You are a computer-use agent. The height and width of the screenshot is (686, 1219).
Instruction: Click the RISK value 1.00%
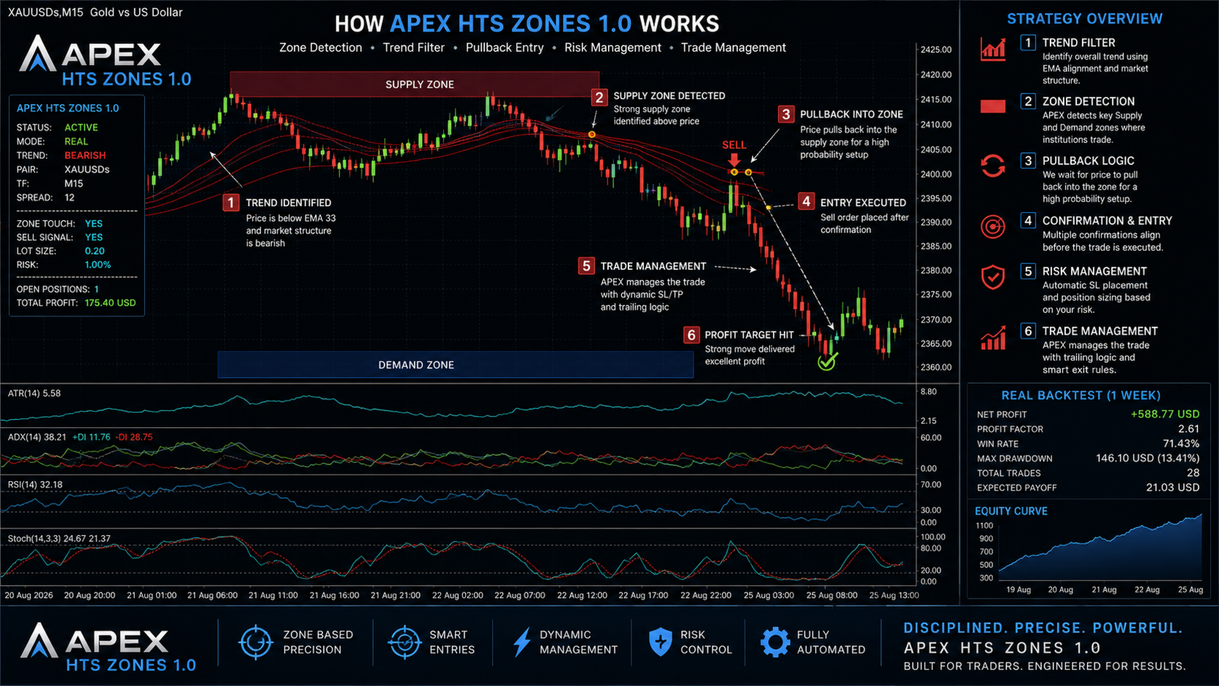[98, 265]
